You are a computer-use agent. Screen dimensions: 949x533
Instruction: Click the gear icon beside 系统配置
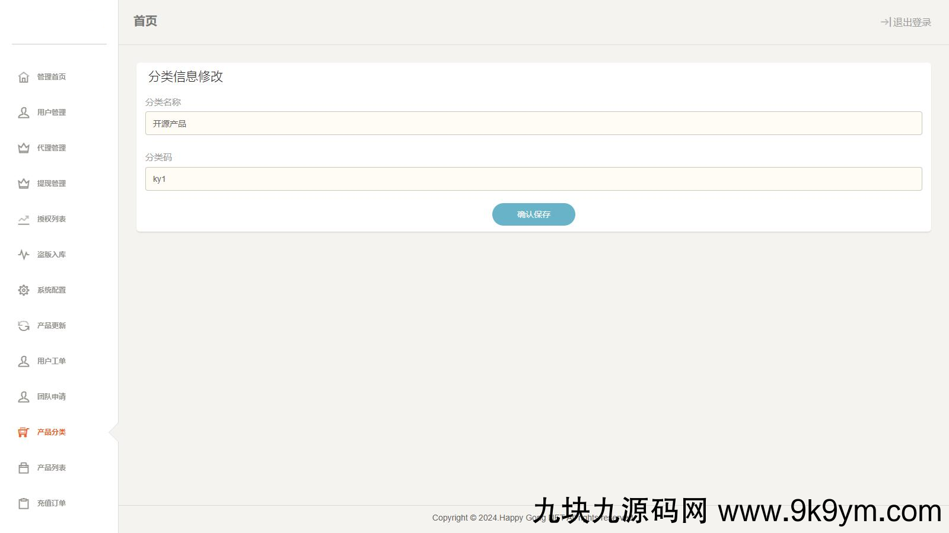pyautogui.click(x=24, y=290)
